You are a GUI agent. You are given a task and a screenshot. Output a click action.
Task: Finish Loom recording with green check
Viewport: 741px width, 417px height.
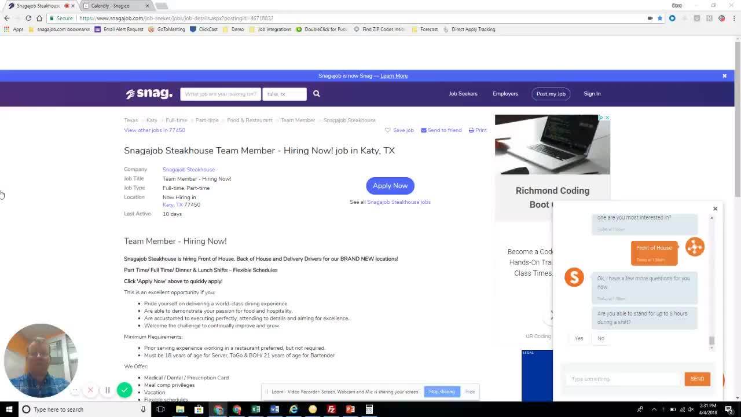(x=124, y=390)
